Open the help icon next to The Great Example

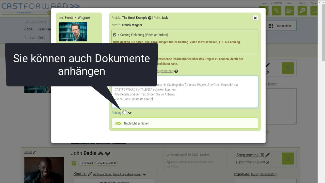pyautogui.click(x=150, y=18)
